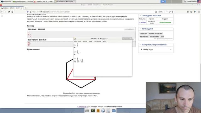Open the Mousepad Document menu
The image size is (201, 113).
coord(97,41)
